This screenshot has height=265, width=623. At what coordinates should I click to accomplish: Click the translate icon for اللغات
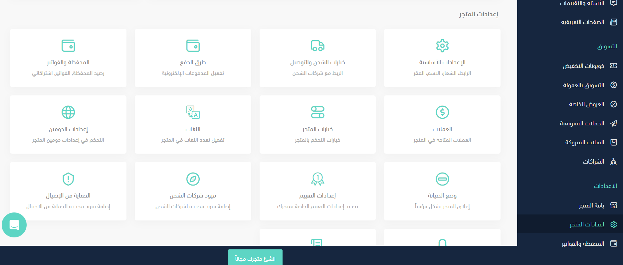pos(193,112)
